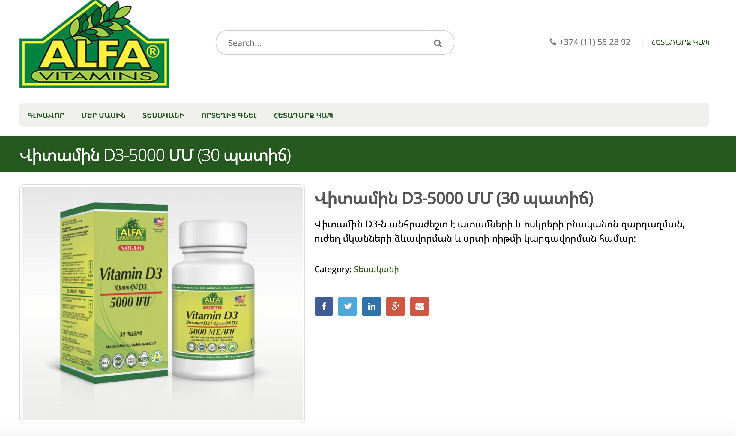Image resolution: width=736 pixels, height=436 pixels.
Task: Focus the Search... input field
Action: (321, 42)
